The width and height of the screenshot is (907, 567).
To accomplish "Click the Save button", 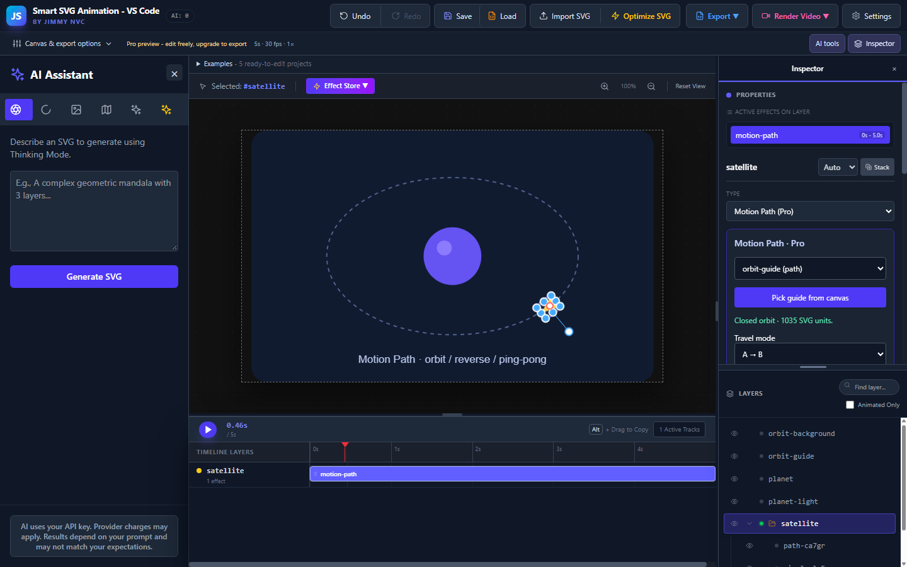I will click(457, 16).
